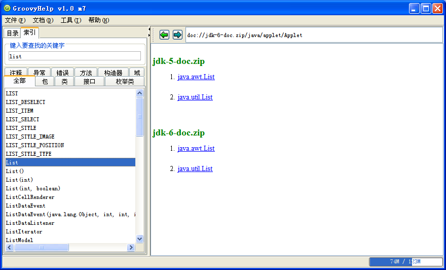Click the horizontal scrollbar thumb of index list
Viewport: 446px width, 270px height.
pos(41,247)
